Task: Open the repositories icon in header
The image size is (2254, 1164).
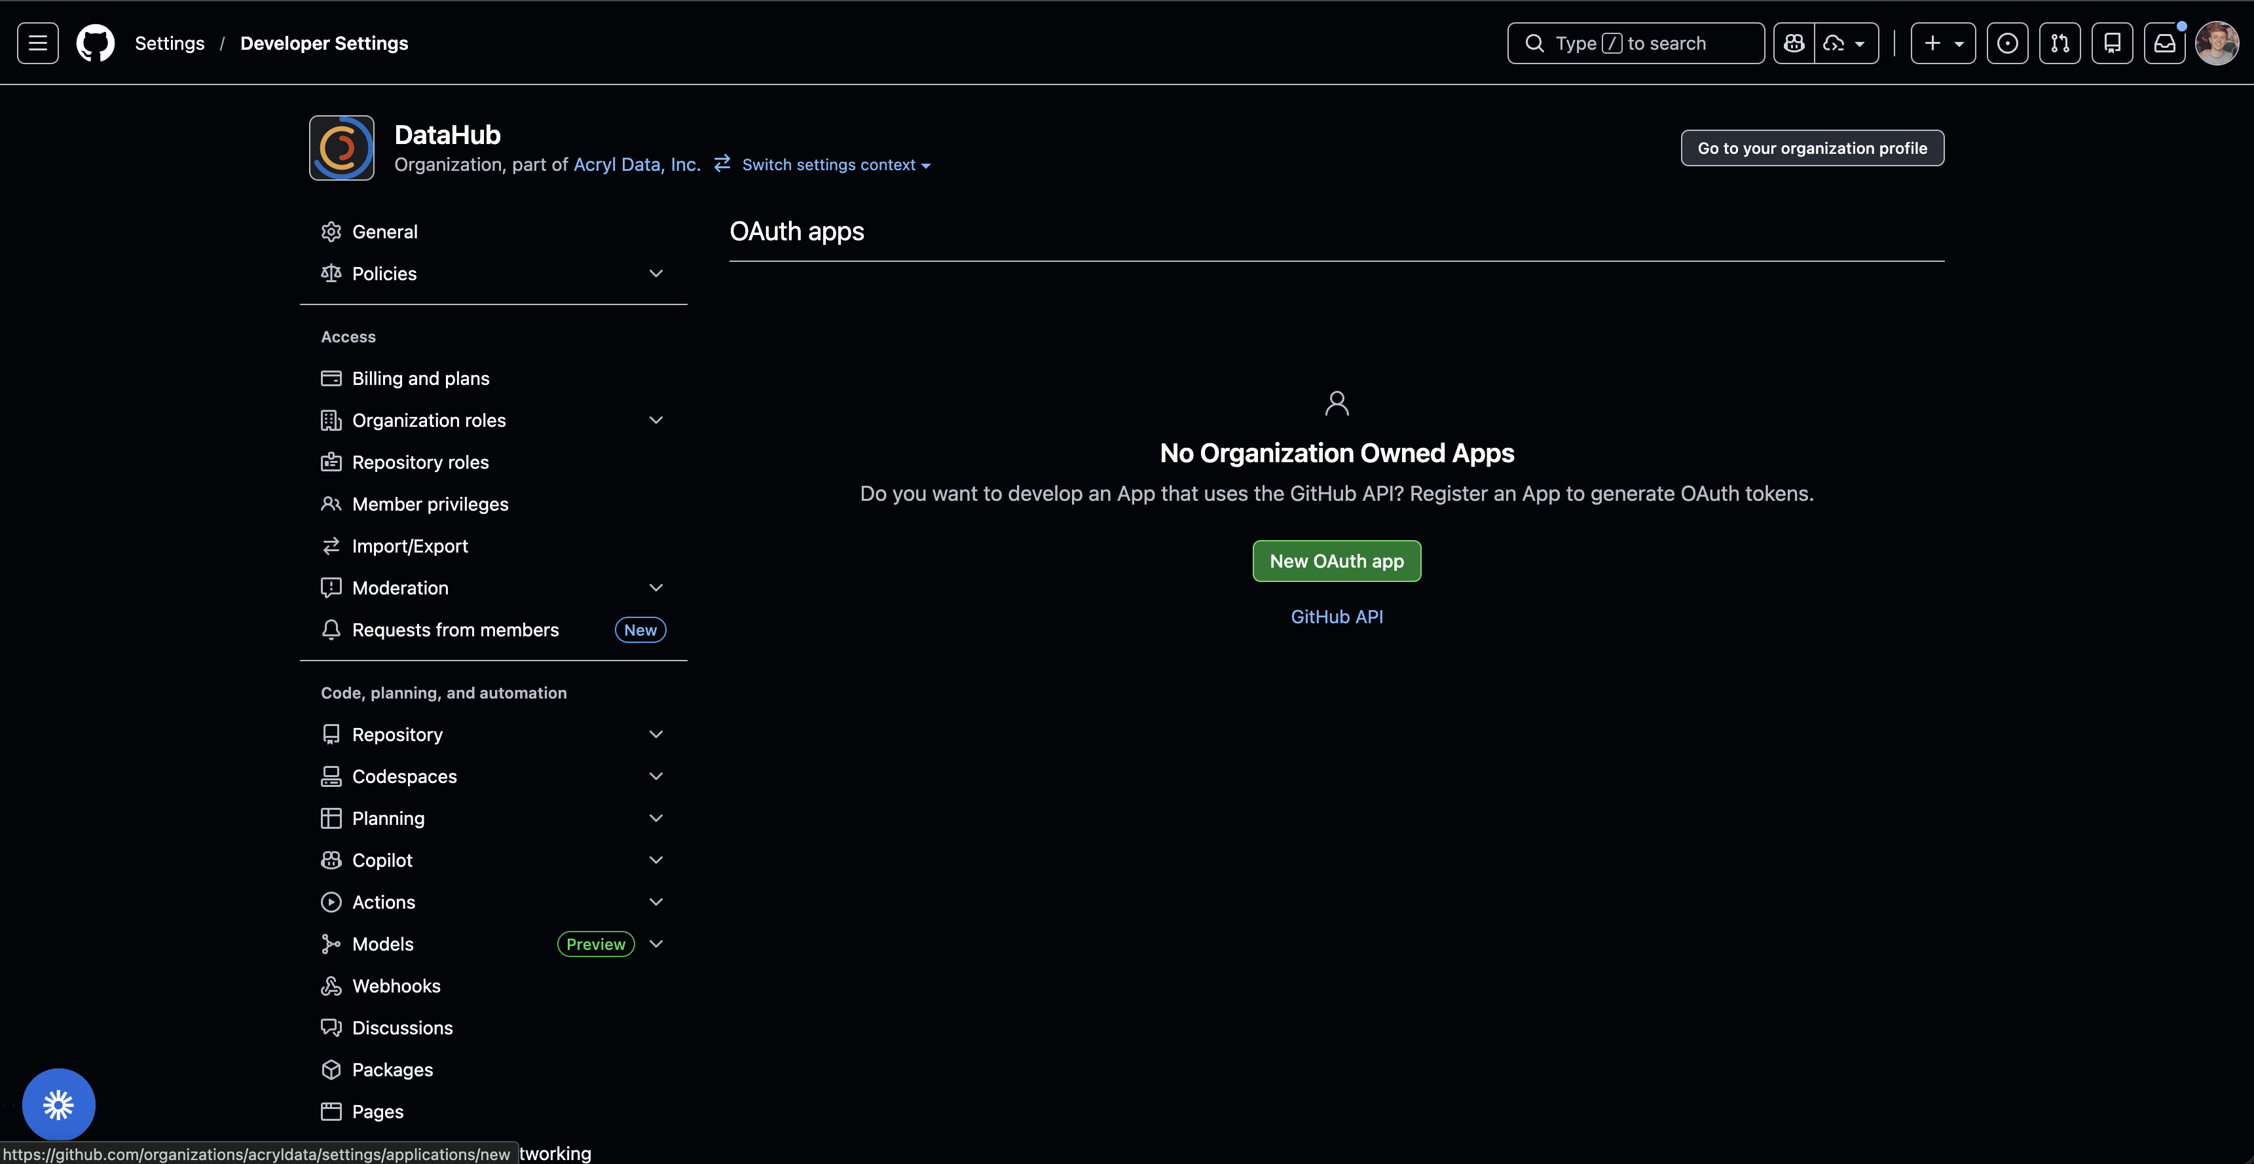Action: 2113,43
